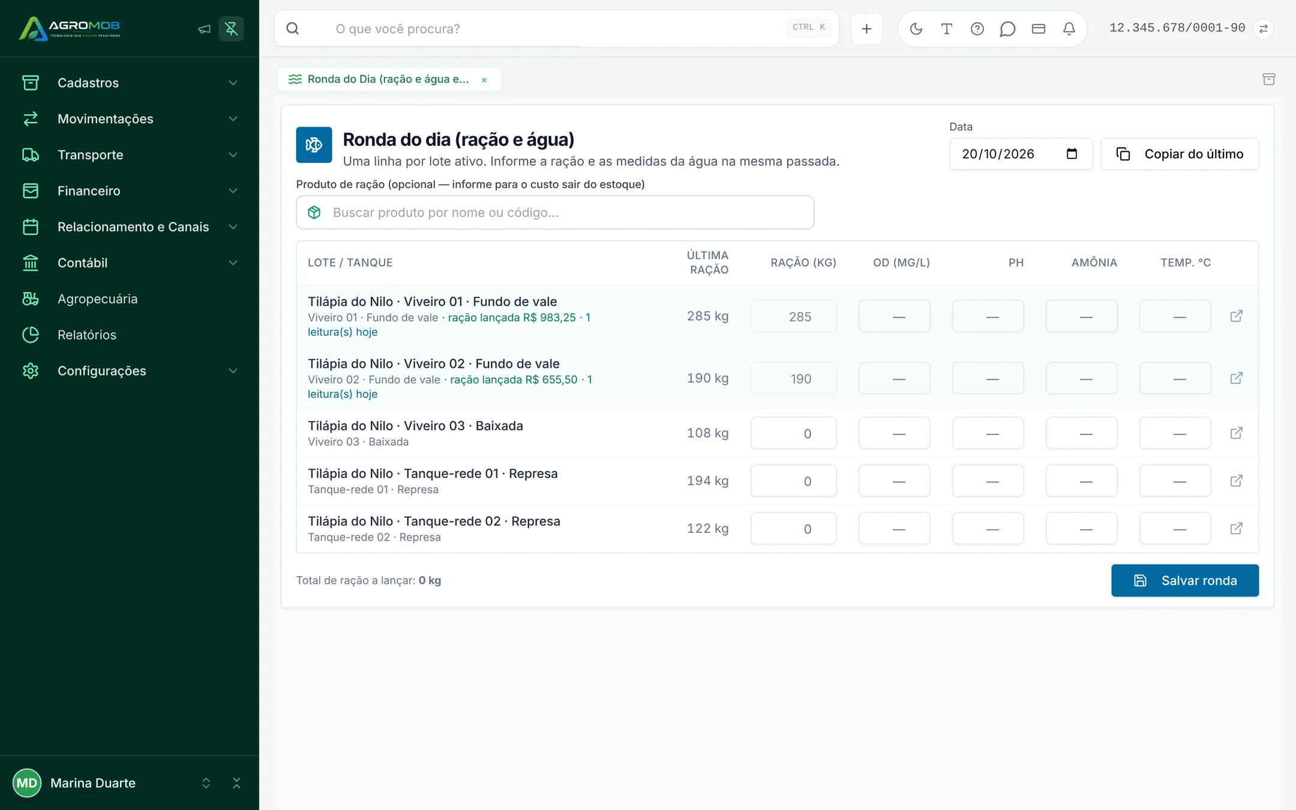The image size is (1296, 810).
Task: Open Viveiro 02 lot external link
Action: [x=1236, y=378]
